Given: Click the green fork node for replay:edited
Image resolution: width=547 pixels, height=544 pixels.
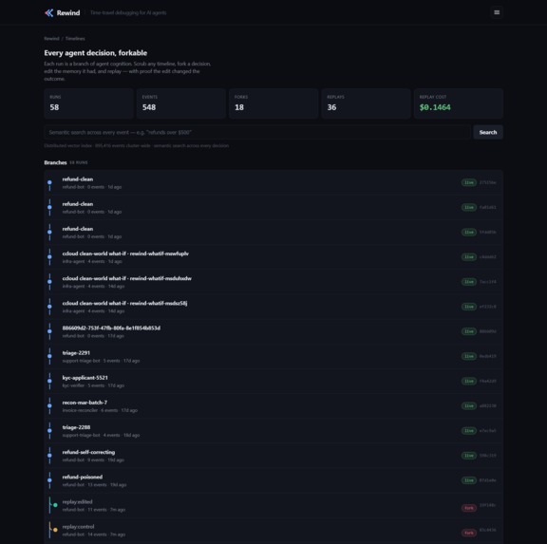Looking at the screenshot, I should (55, 505).
